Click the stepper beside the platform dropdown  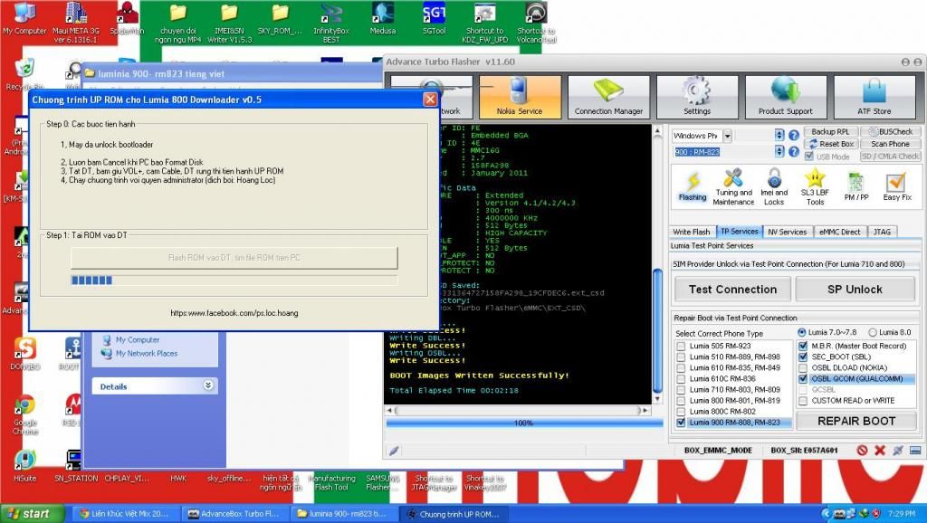[779, 136]
